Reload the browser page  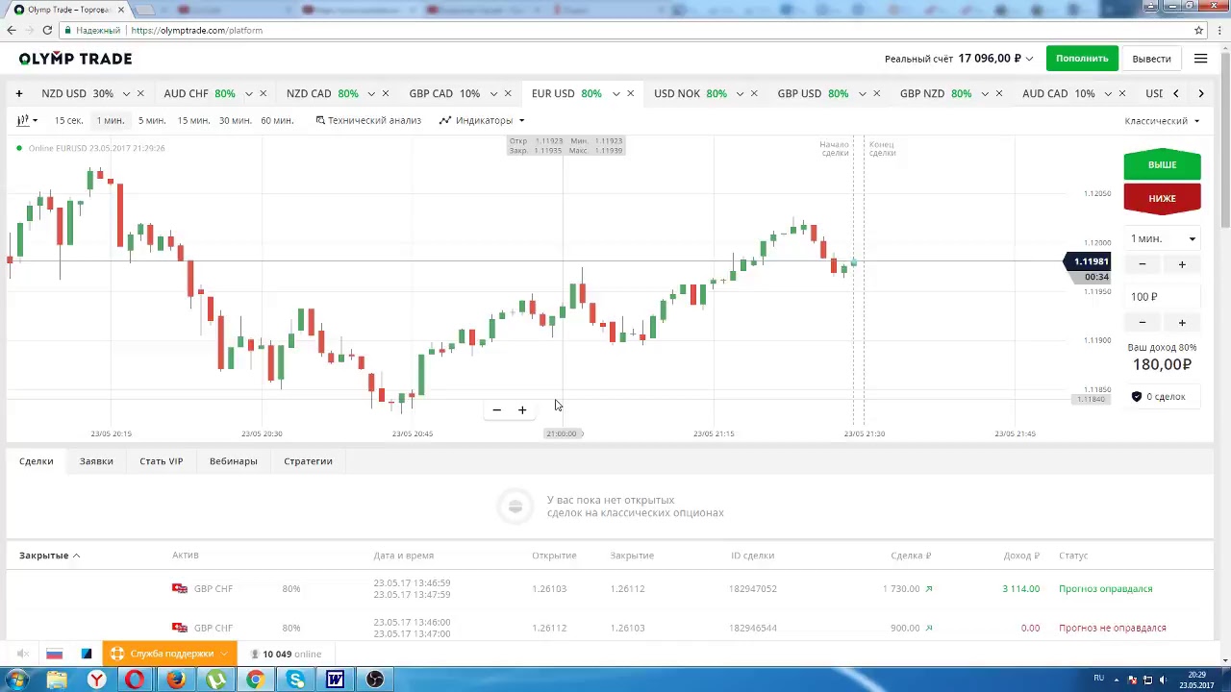click(x=47, y=30)
